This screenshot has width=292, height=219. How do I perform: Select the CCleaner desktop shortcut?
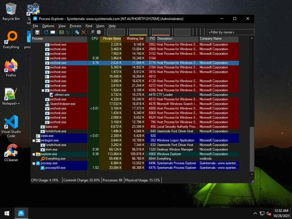[x=11, y=153]
